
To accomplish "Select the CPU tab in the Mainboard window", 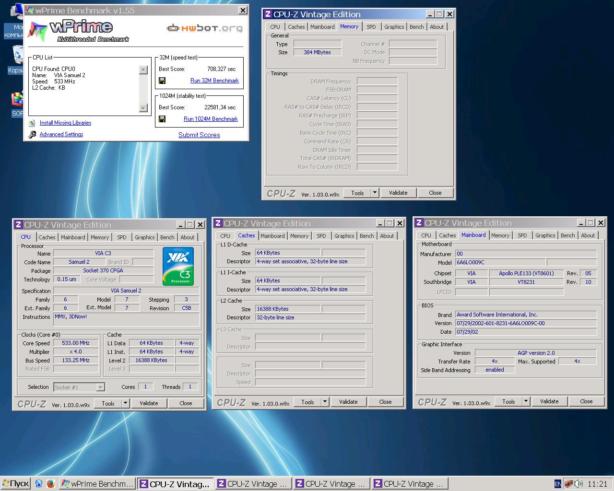I will pyautogui.click(x=426, y=235).
